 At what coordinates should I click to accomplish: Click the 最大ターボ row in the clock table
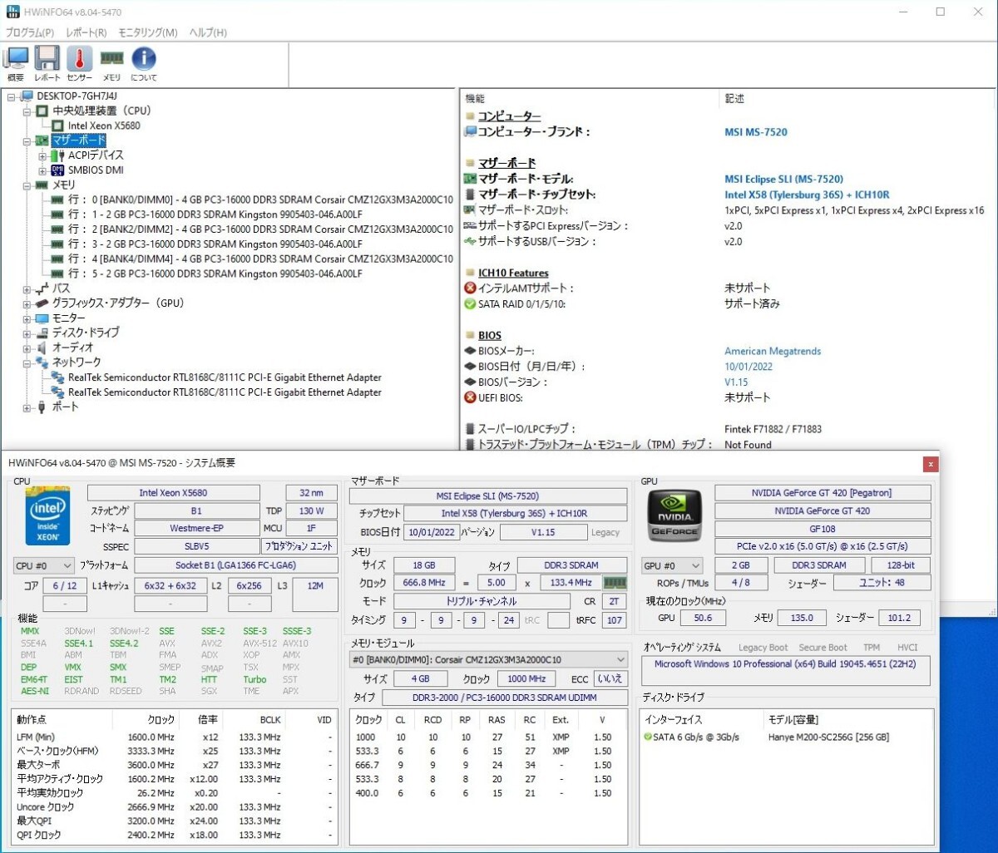pos(175,765)
